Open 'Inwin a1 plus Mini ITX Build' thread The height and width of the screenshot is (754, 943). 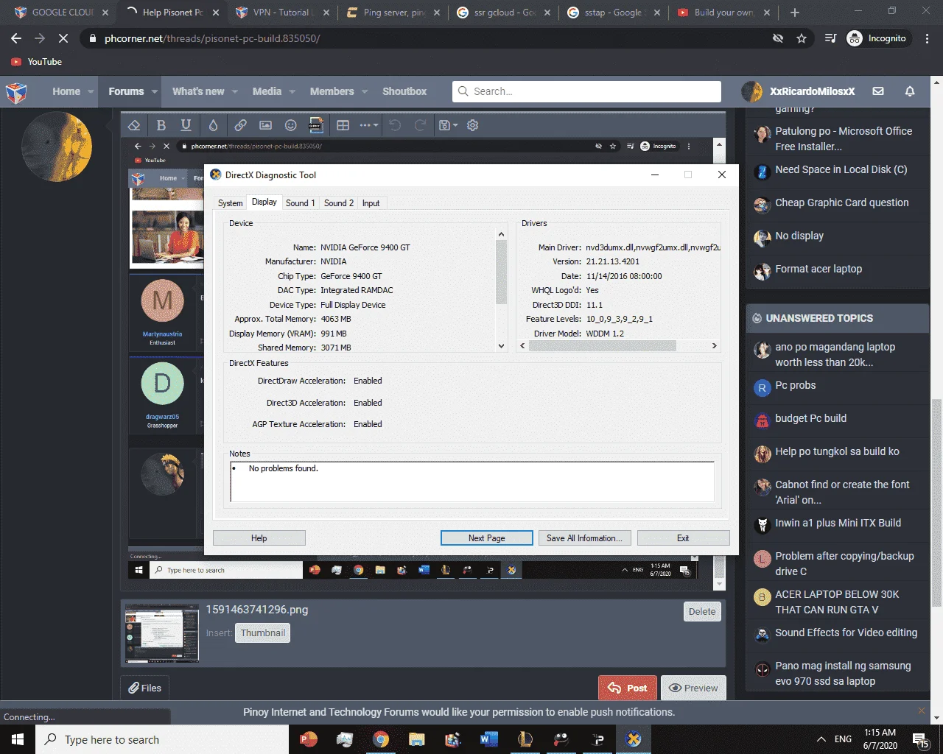tap(838, 523)
